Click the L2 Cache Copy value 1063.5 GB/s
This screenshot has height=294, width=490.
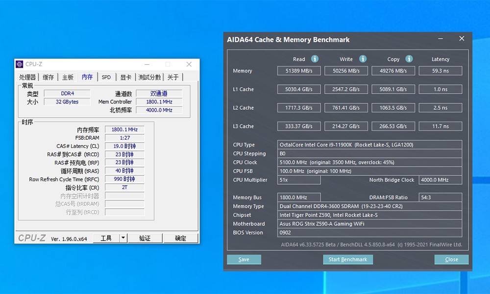pyautogui.click(x=393, y=108)
